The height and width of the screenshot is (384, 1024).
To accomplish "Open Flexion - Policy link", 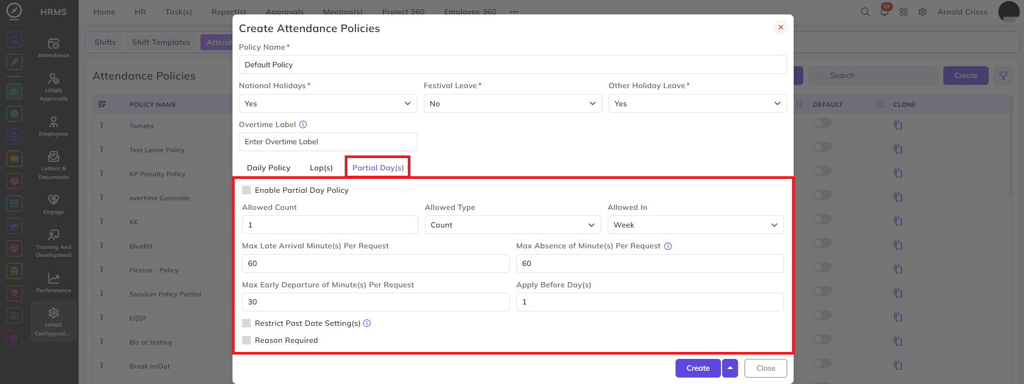I will coord(154,270).
